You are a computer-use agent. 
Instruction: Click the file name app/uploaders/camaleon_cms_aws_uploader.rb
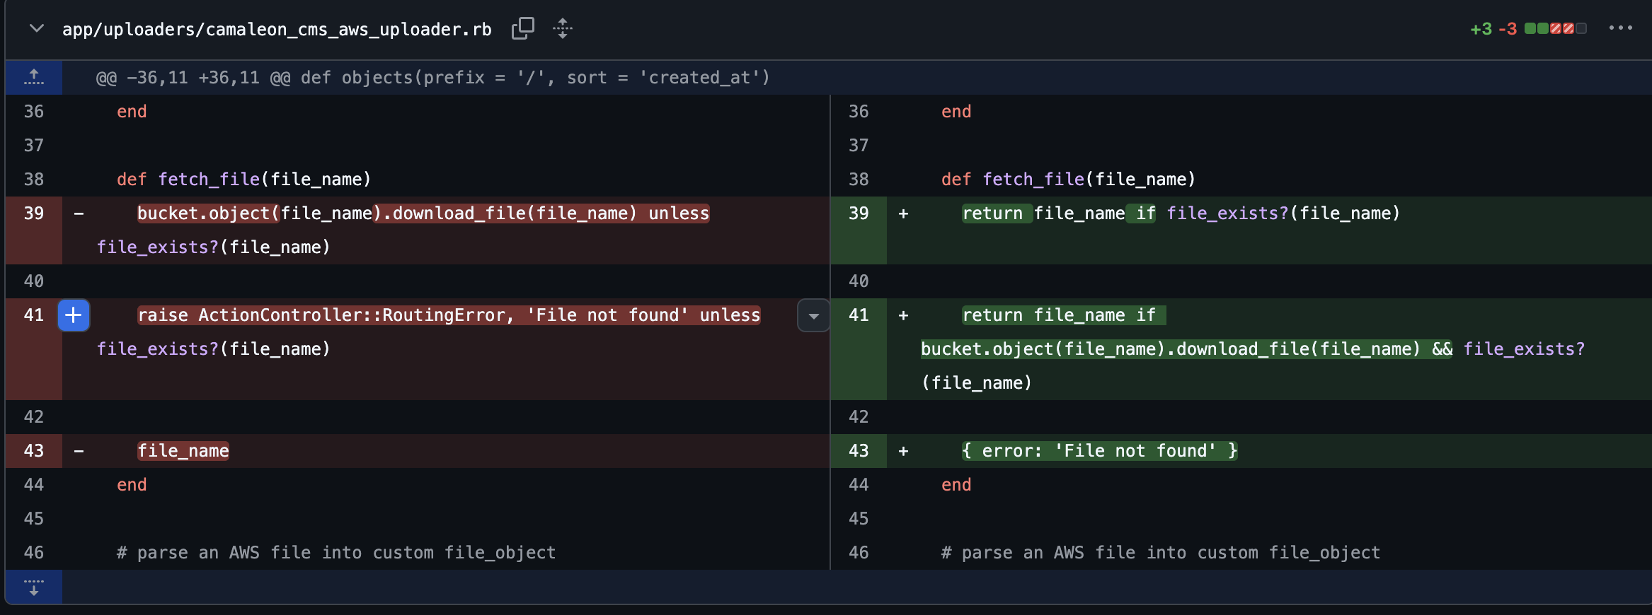point(277,29)
